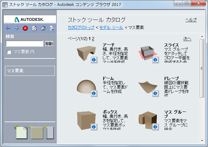Create new tool with the page icon

pos(21,132)
